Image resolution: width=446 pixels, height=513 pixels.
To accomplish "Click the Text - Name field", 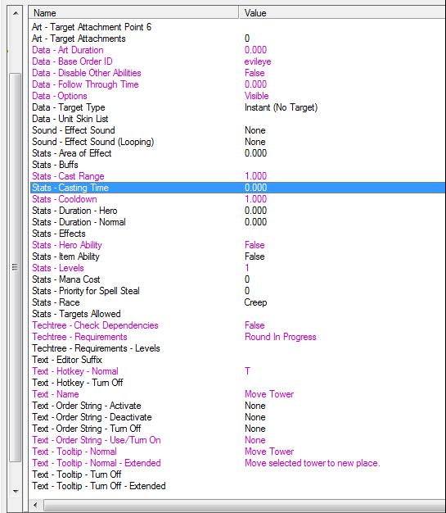I will click(237, 394).
